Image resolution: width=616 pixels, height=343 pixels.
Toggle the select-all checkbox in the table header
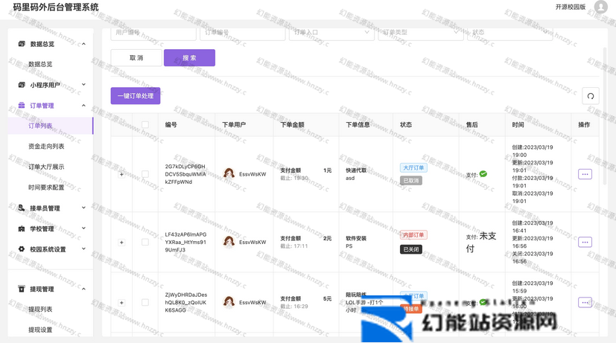point(145,125)
